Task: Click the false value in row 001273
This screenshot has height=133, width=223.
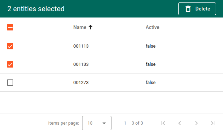Action: pyautogui.click(x=150, y=83)
